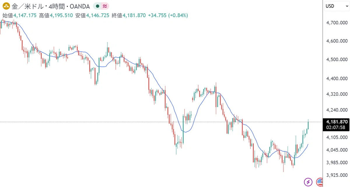Click the 3,925.000 price scale label
Viewport: 350px width, 187px height.
click(x=337, y=175)
